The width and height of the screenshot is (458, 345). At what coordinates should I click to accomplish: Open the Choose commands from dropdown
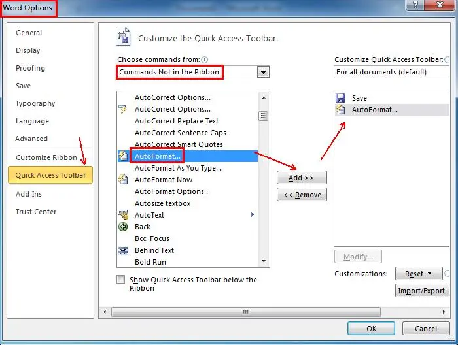pyautogui.click(x=263, y=72)
